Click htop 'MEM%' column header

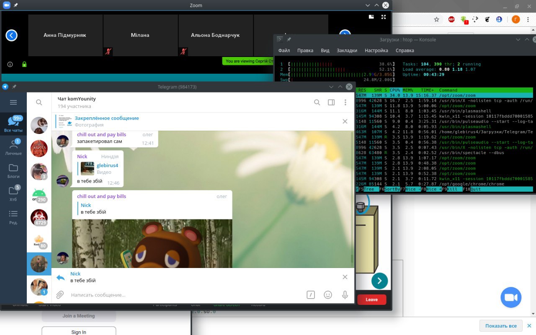point(408,90)
